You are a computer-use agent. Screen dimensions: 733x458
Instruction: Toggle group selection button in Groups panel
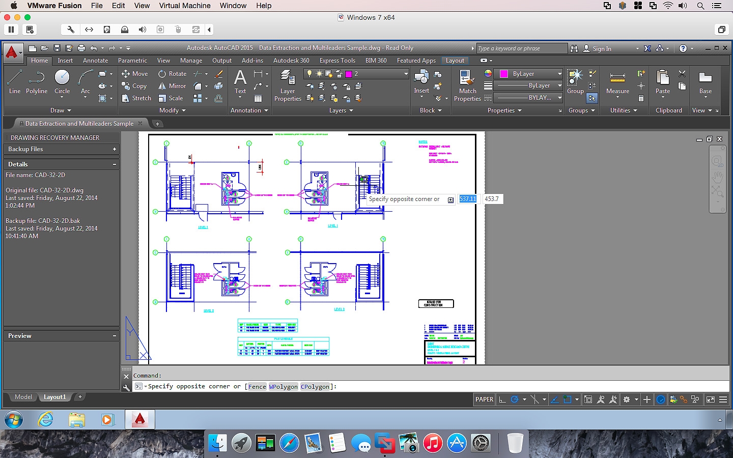click(x=592, y=98)
